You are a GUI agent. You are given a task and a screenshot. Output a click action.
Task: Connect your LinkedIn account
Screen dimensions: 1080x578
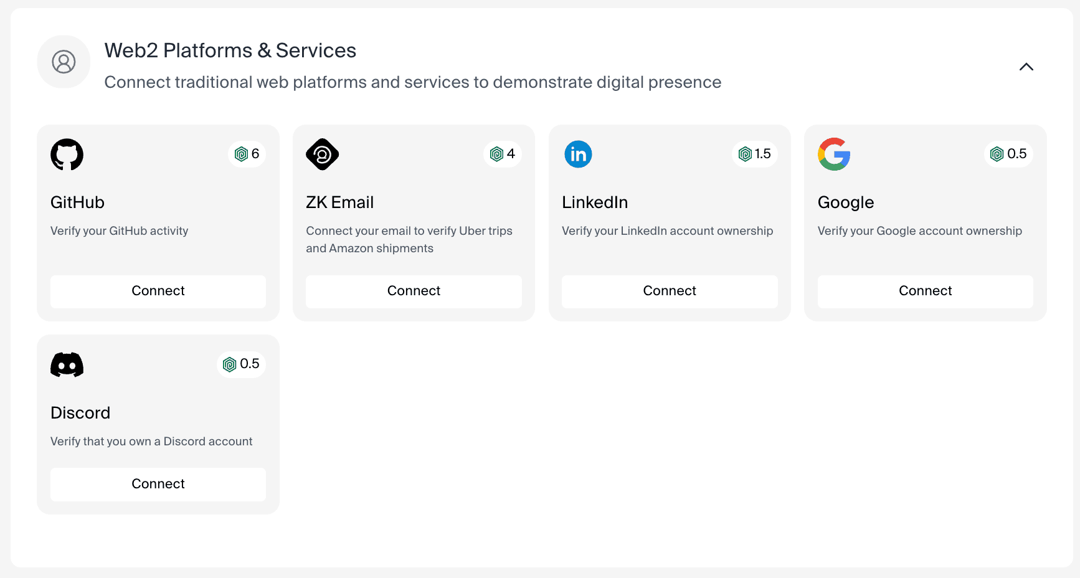(670, 291)
